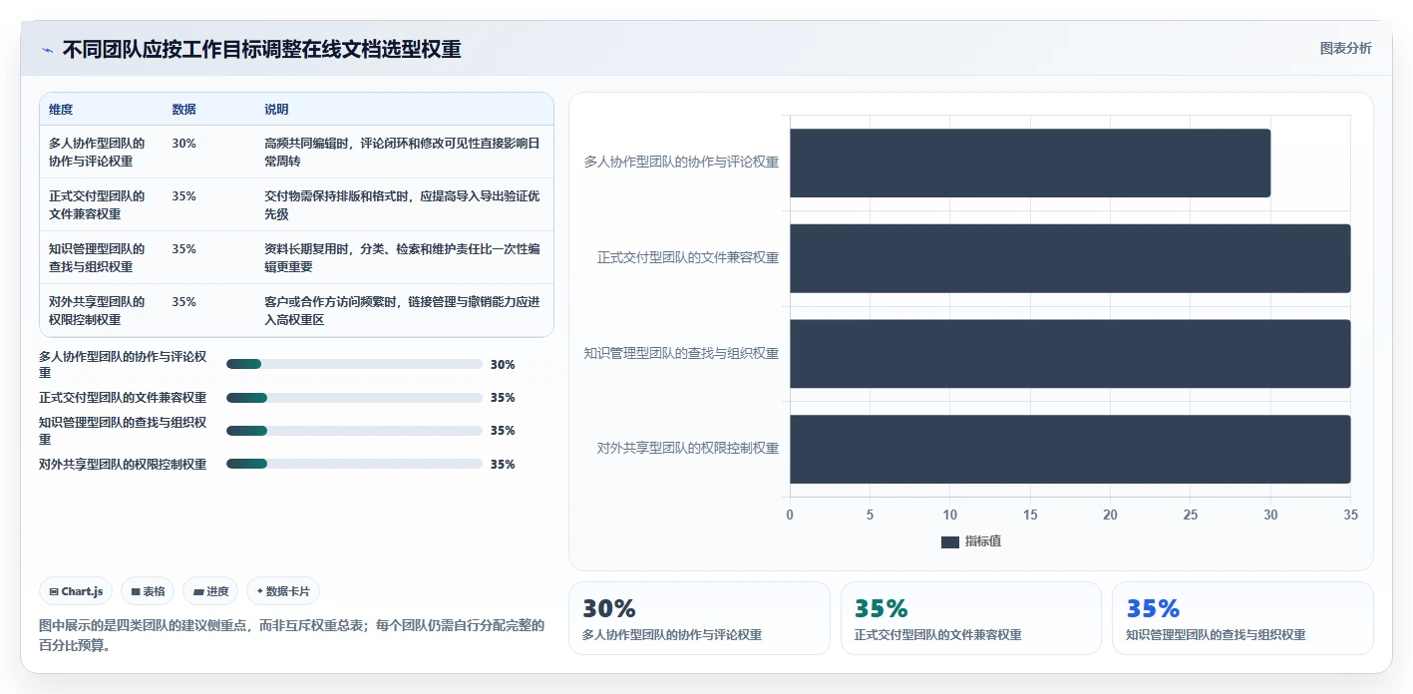The height and width of the screenshot is (694, 1413).
Task: Click description starting 客户或合作方访问频繁时
Action: tap(403, 310)
